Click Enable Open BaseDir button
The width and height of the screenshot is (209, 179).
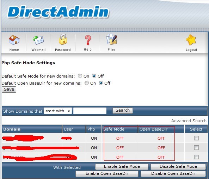pos(107,173)
